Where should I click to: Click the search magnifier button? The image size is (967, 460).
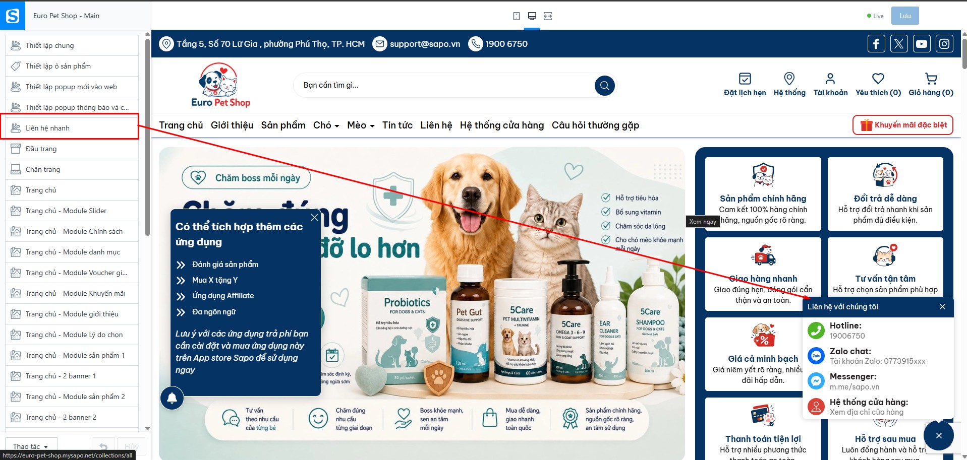[604, 86]
